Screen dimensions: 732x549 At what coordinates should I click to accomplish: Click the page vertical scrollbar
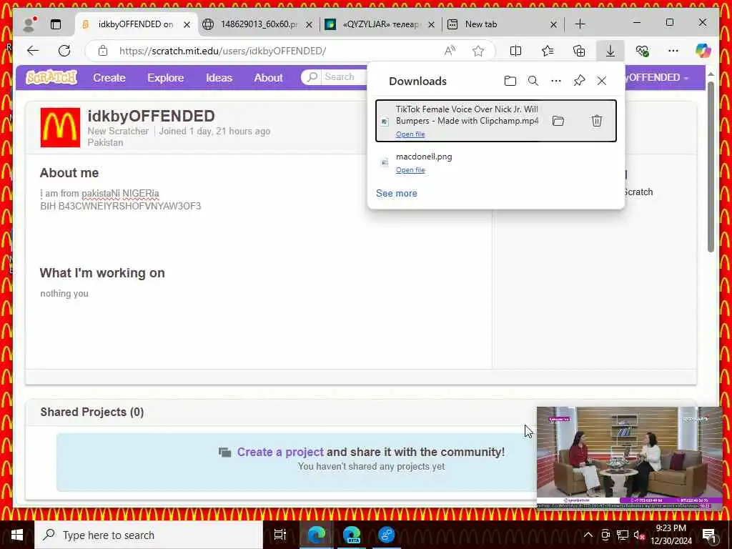[x=711, y=167]
